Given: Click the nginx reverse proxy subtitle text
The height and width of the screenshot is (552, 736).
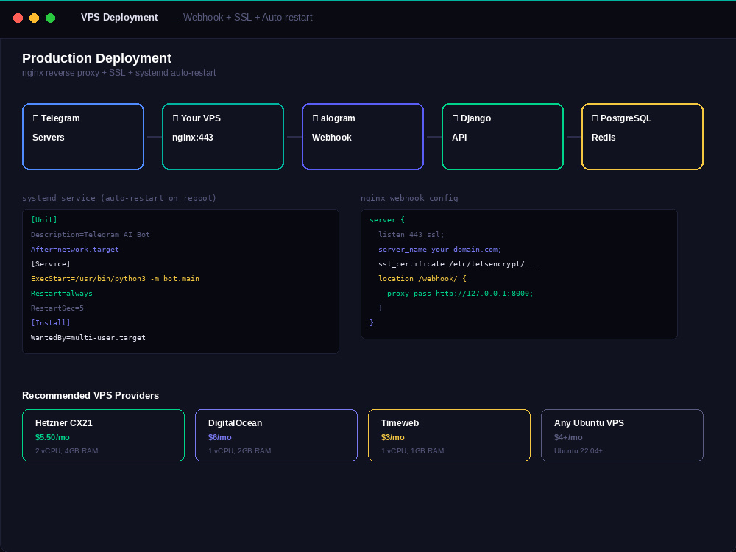Looking at the screenshot, I should 119,73.
